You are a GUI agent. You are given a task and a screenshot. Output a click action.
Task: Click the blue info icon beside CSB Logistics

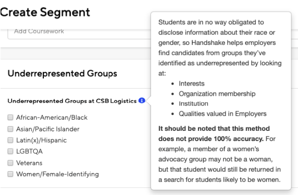[142, 100]
